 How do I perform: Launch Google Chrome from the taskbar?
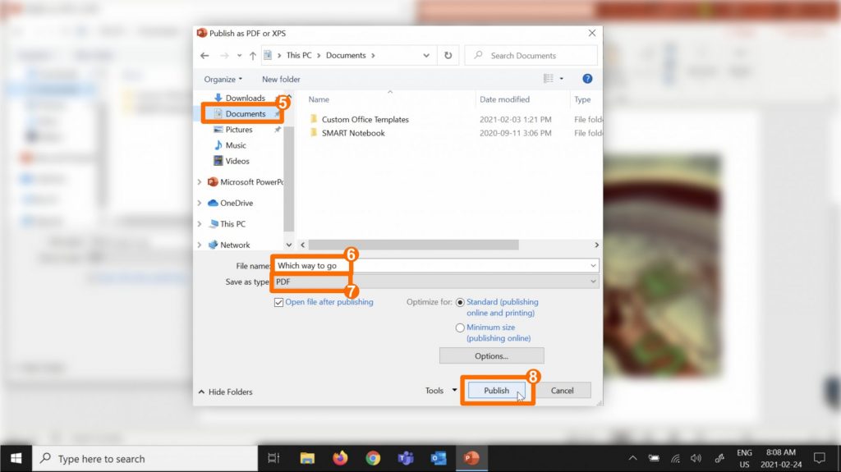pyautogui.click(x=373, y=458)
